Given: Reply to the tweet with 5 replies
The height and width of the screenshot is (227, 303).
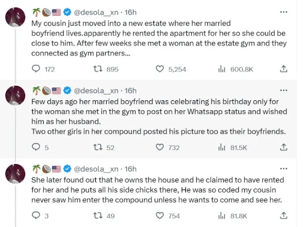Looking at the screenshot, I should point(36,148).
